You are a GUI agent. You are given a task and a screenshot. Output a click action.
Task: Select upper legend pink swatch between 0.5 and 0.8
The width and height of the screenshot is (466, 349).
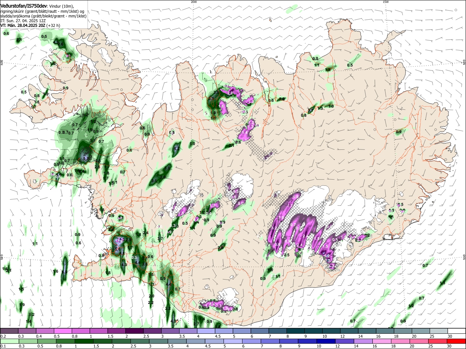63,331
